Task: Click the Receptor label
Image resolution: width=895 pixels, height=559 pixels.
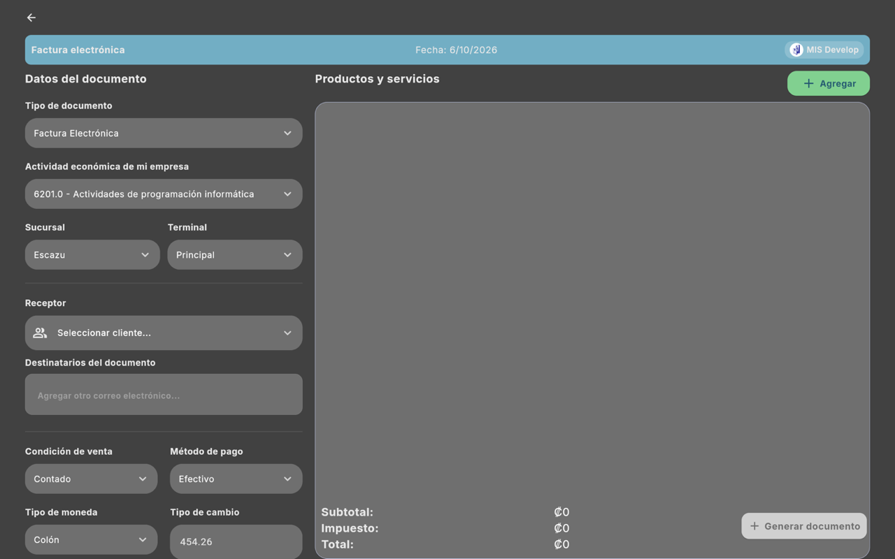Action: coord(45,303)
